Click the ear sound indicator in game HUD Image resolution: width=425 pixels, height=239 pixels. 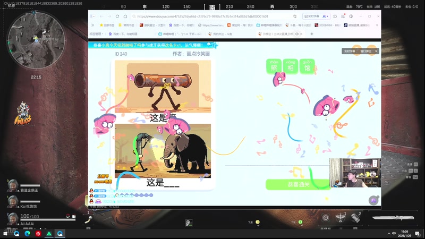click(x=189, y=223)
